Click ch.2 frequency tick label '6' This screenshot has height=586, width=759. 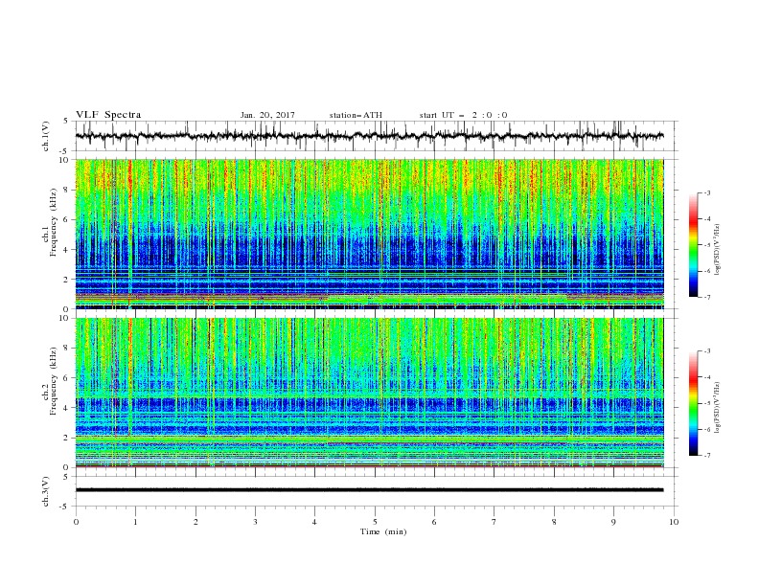[68, 377]
